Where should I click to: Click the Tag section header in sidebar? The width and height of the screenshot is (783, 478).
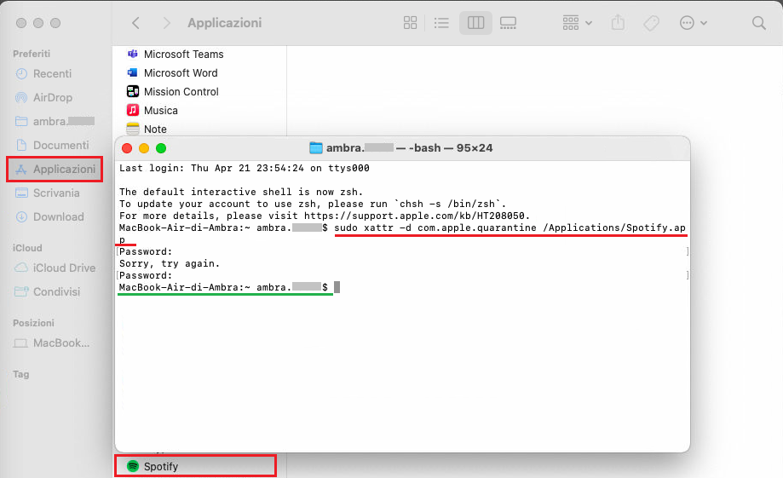(x=21, y=375)
